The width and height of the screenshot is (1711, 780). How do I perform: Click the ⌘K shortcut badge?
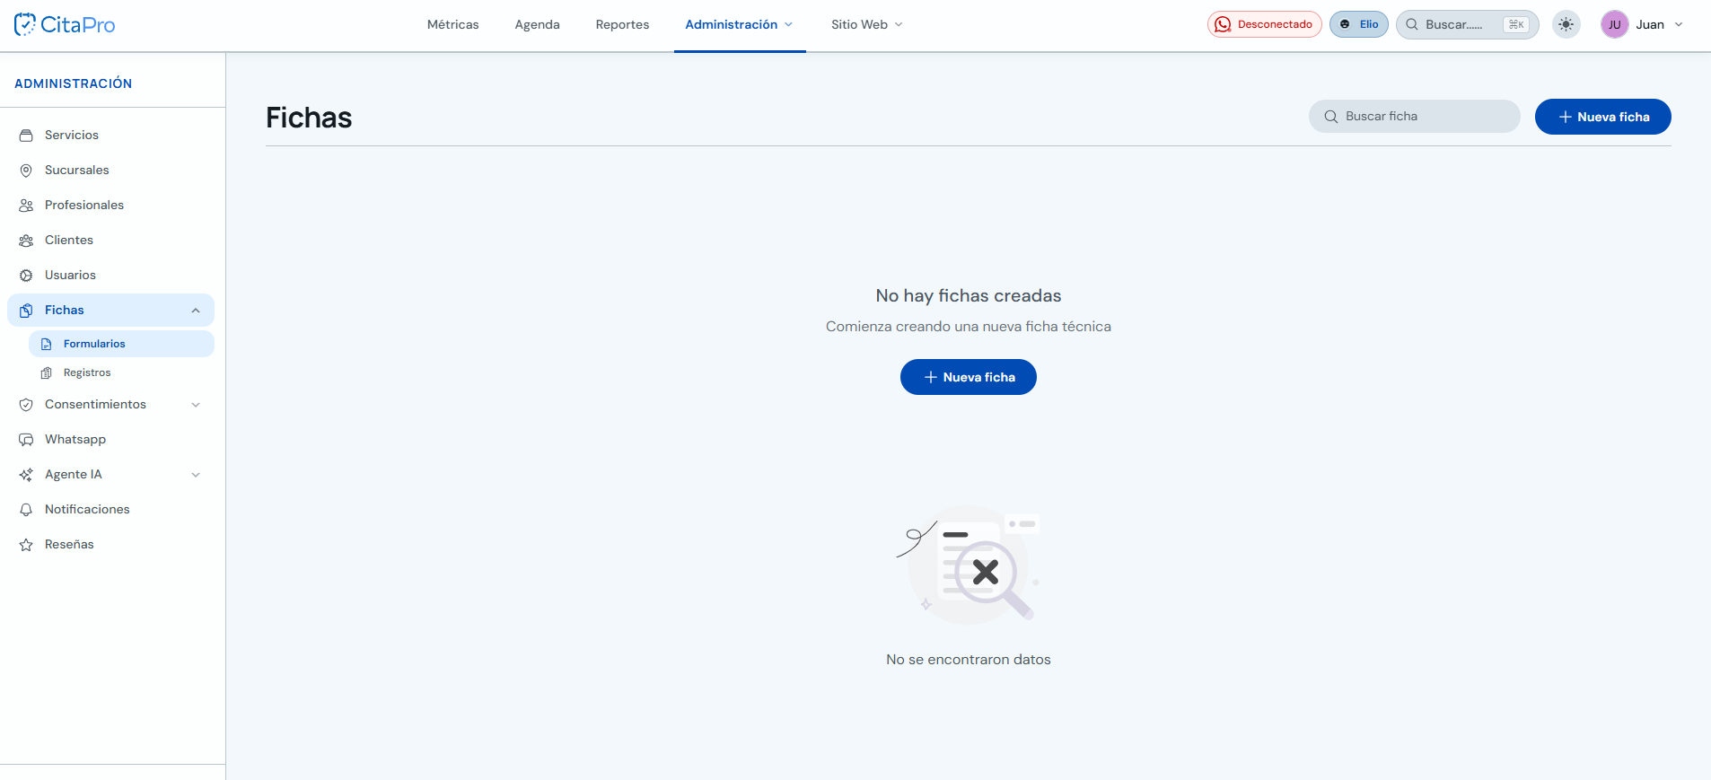pyautogui.click(x=1516, y=24)
